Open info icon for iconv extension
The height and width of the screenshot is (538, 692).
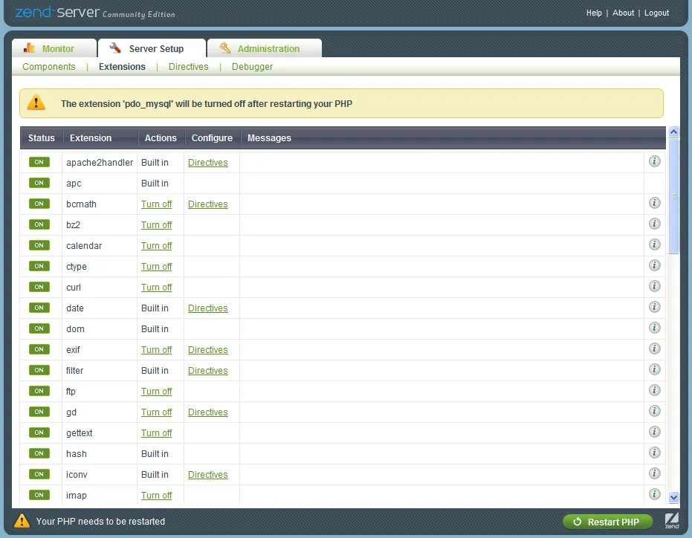coord(655,473)
